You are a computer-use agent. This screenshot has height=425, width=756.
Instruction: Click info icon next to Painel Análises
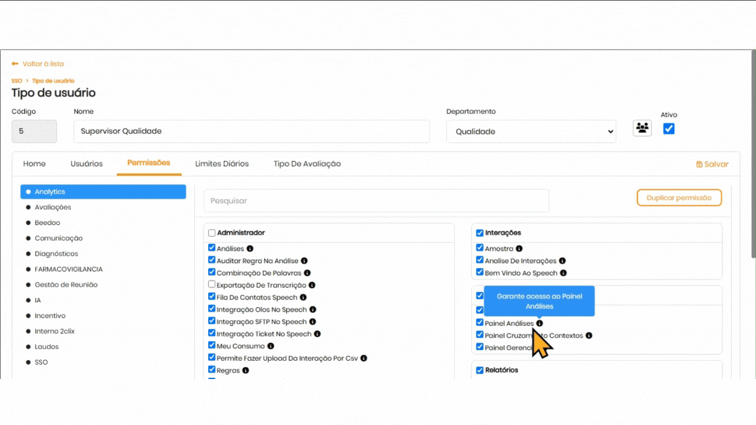(x=539, y=323)
